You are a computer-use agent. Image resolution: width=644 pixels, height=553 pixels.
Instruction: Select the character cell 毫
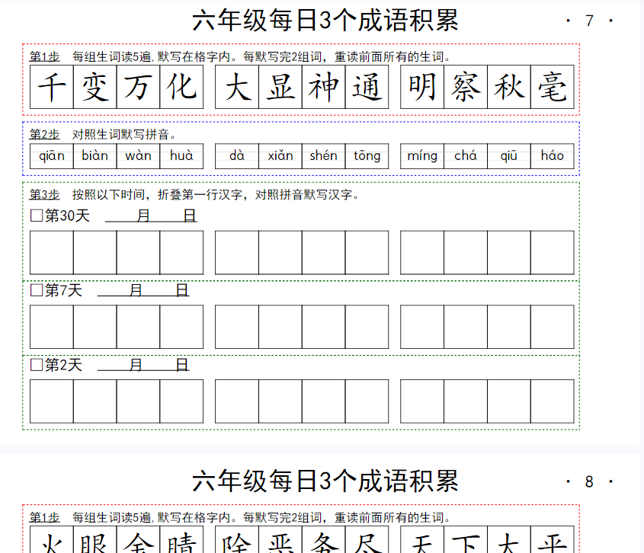[552, 87]
